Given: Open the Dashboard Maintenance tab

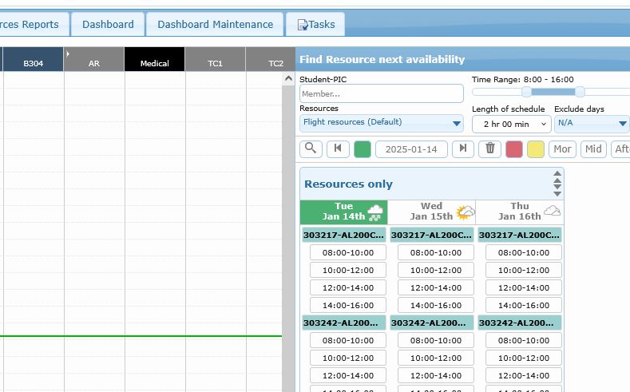Looking at the screenshot, I should (215, 25).
